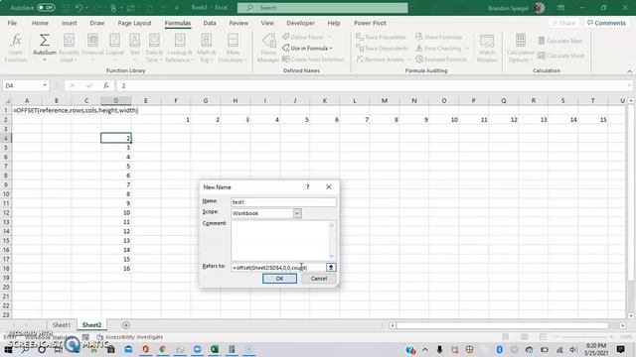Click the Name field containing test1
The width and height of the screenshot is (636, 357).
coord(283,202)
